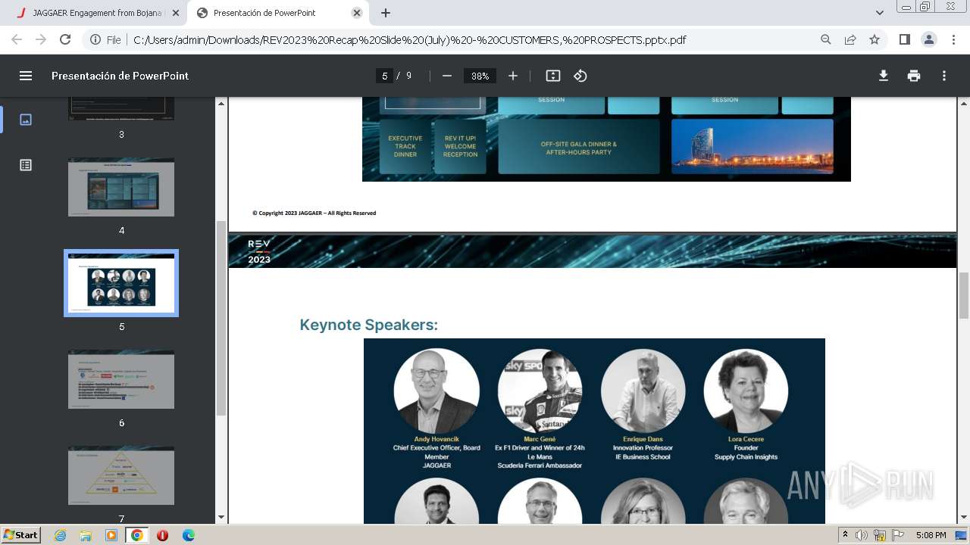Open page 4 thumbnail
970x545 pixels.
coord(121,187)
